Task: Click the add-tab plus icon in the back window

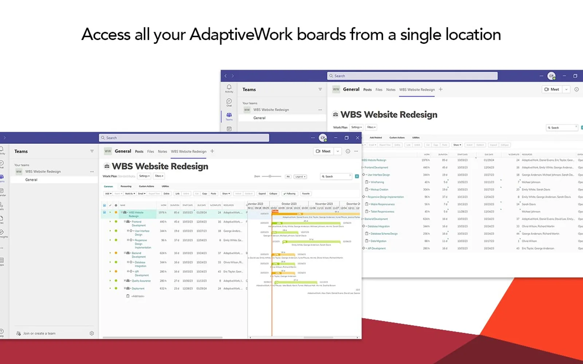Action: pos(441,89)
